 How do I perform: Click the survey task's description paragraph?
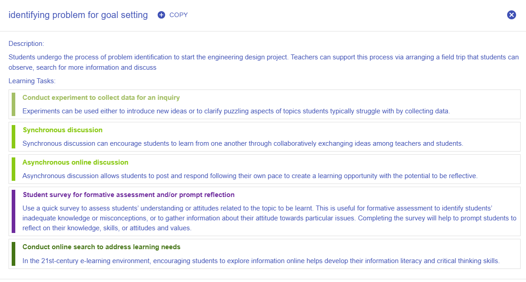[269, 218]
